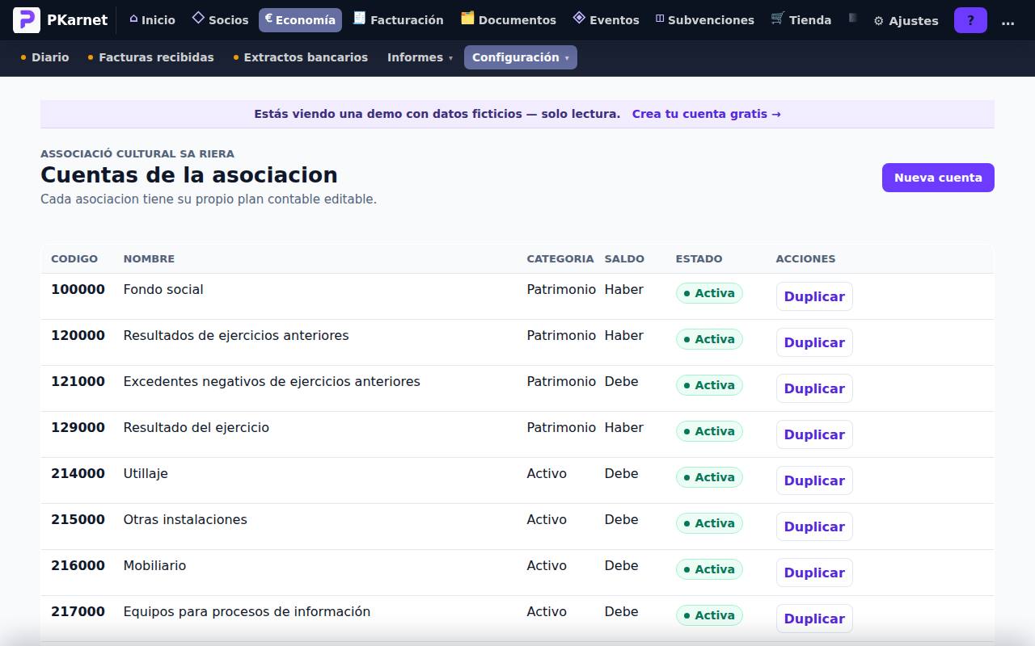Open Documentos via the folder icon
This screenshot has width=1035, height=646.
click(467, 18)
